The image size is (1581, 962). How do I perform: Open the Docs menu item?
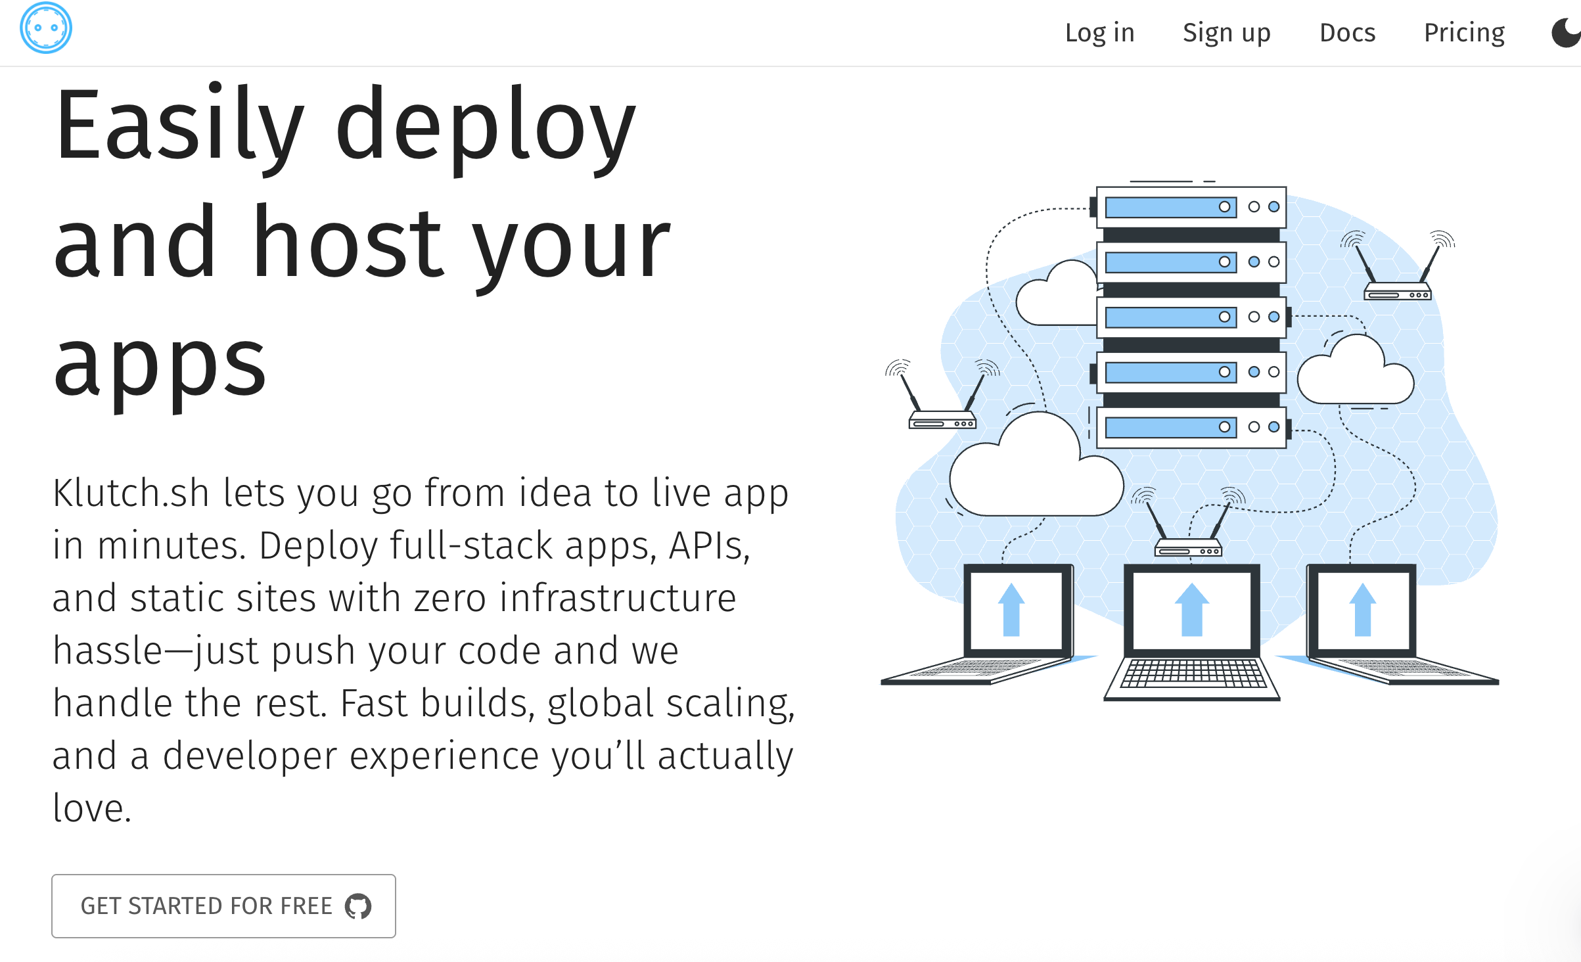coord(1347,33)
